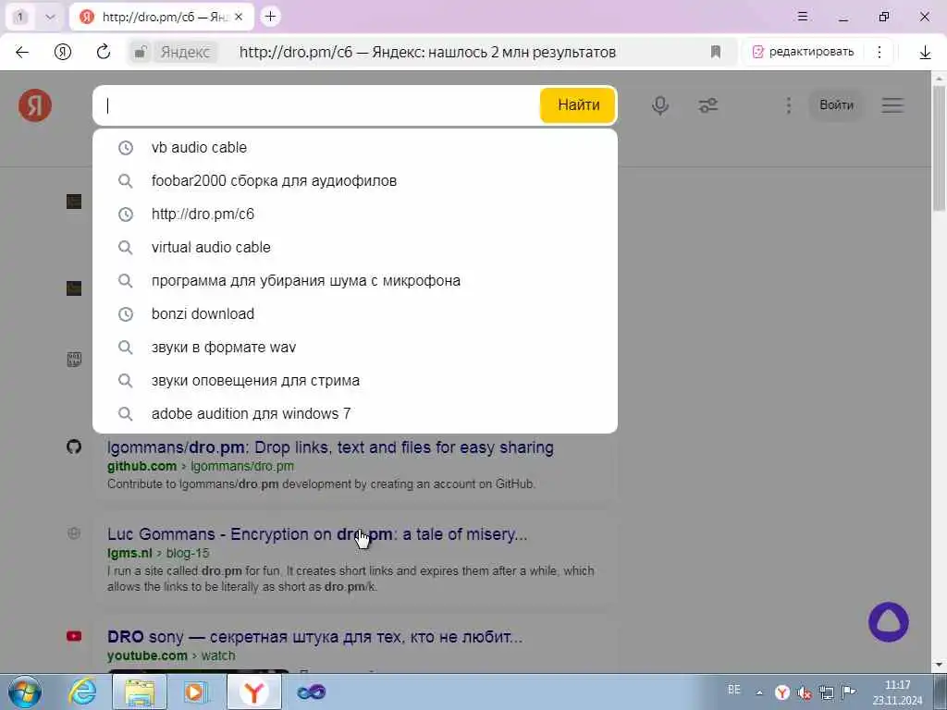The height and width of the screenshot is (710, 947).
Task: Open the vertical dots menu near Войти
Action: tap(788, 105)
